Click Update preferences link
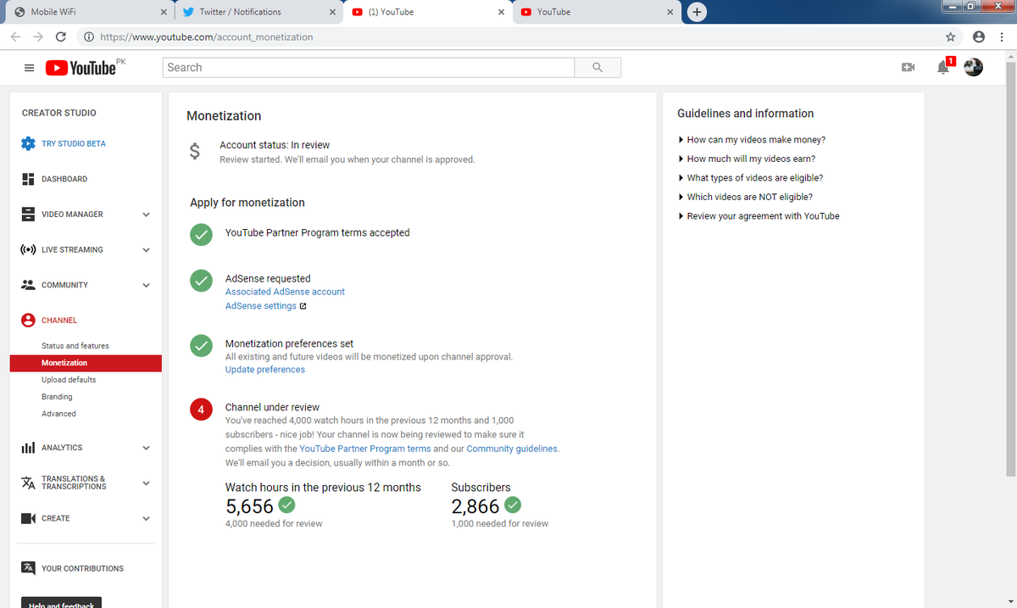Viewport: 1017px width, 608px height. (x=265, y=370)
